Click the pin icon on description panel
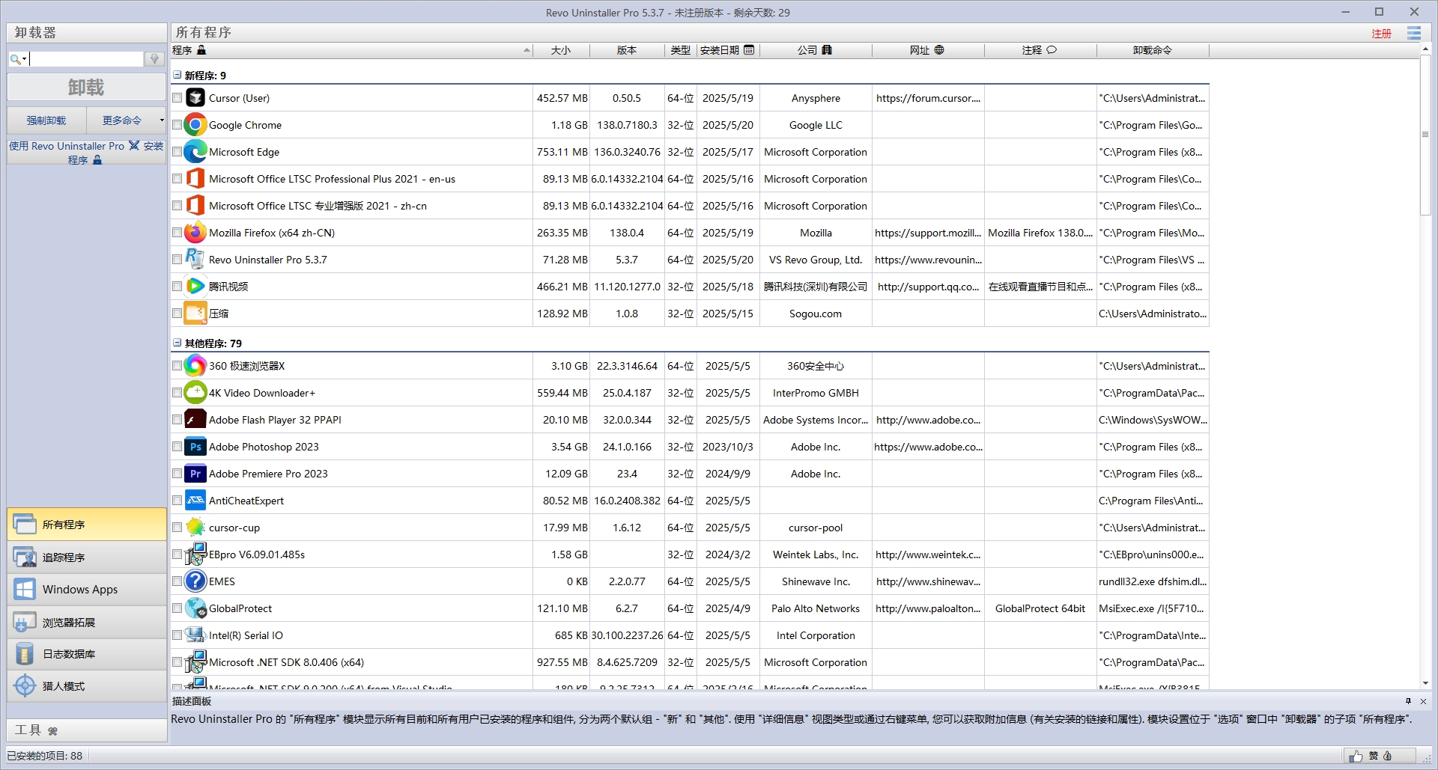1438x770 pixels. coord(1408,701)
